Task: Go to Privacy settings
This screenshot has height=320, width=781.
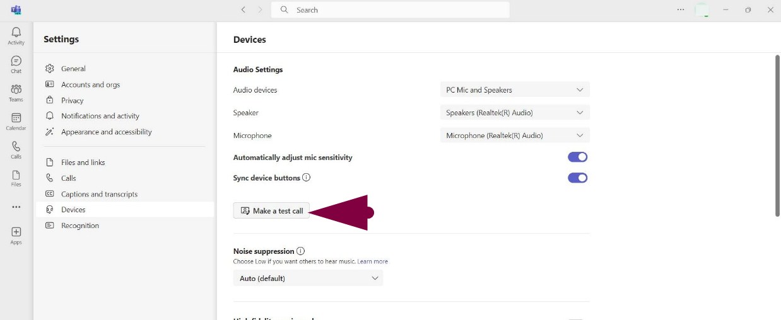Action: [125, 100]
